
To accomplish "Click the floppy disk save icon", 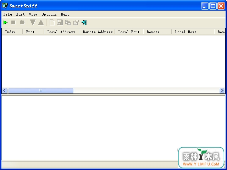I will (x=60, y=22).
